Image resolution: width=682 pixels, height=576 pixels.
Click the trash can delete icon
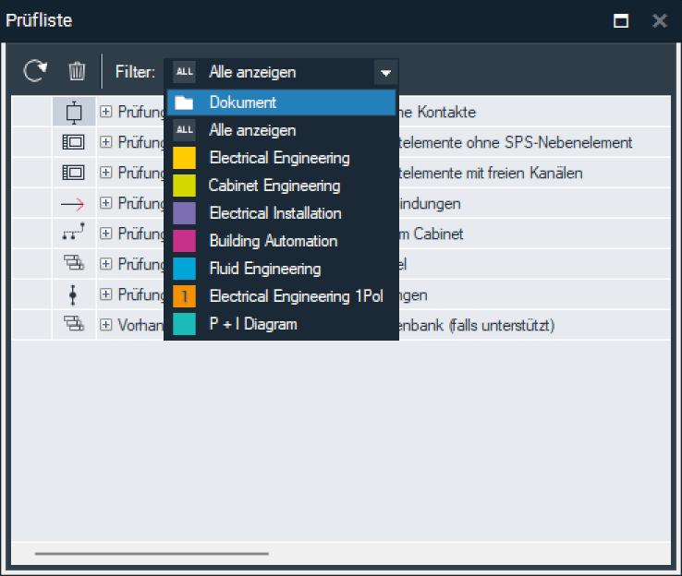coord(78,71)
